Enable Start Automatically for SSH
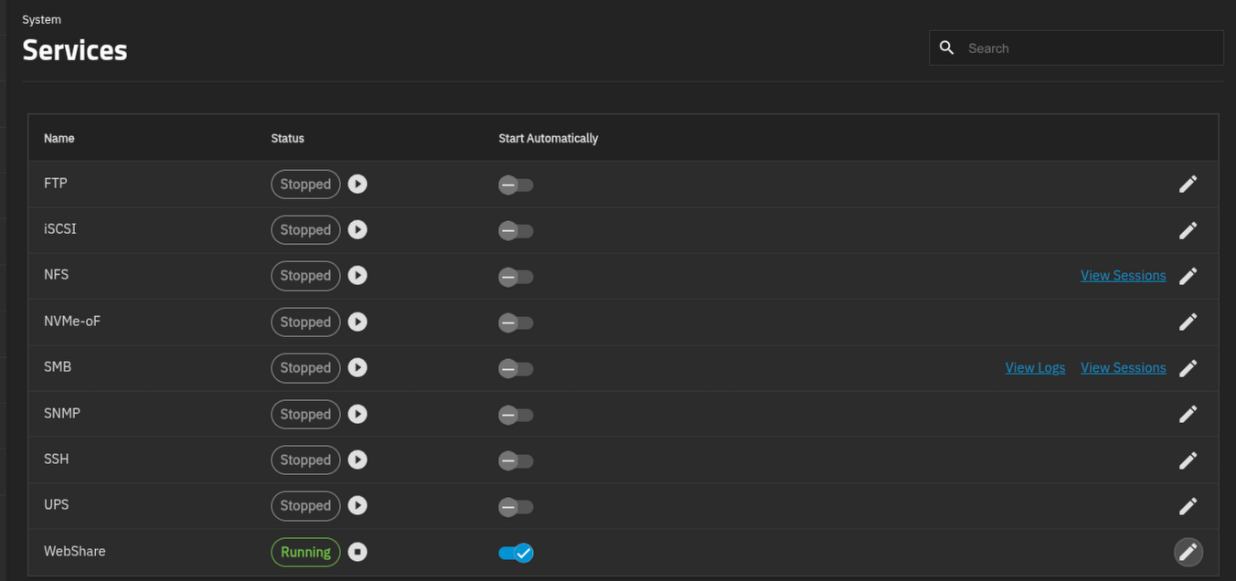 coord(516,460)
